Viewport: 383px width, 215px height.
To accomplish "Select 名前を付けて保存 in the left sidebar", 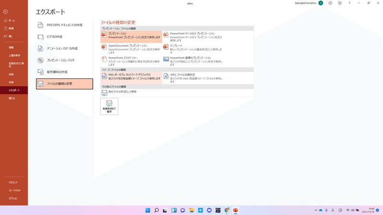I will (x=14, y=65).
